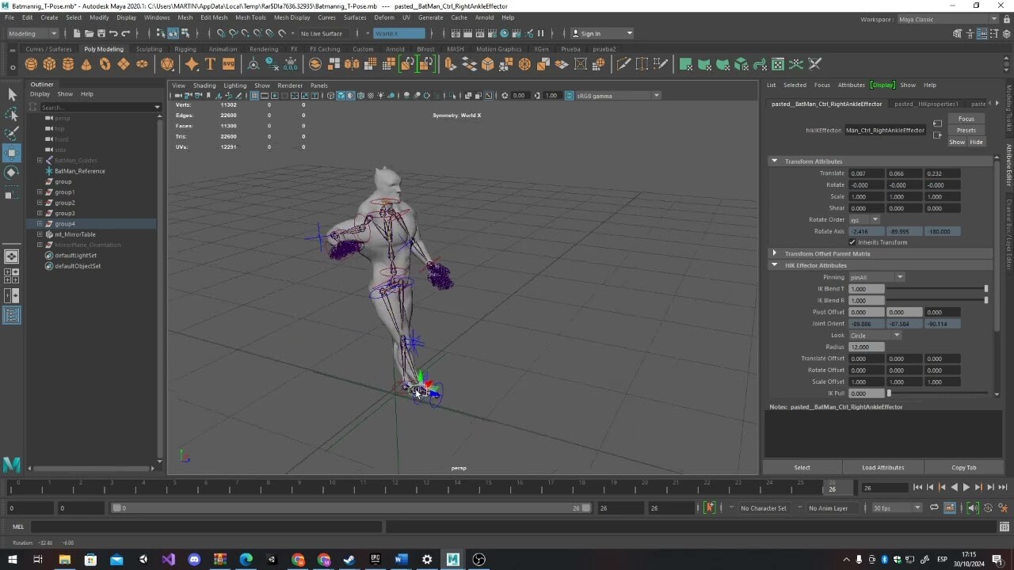The width and height of the screenshot is (1014, 570).
Task: Click the Undo arrow icon
Action: [x=113, y=33]
